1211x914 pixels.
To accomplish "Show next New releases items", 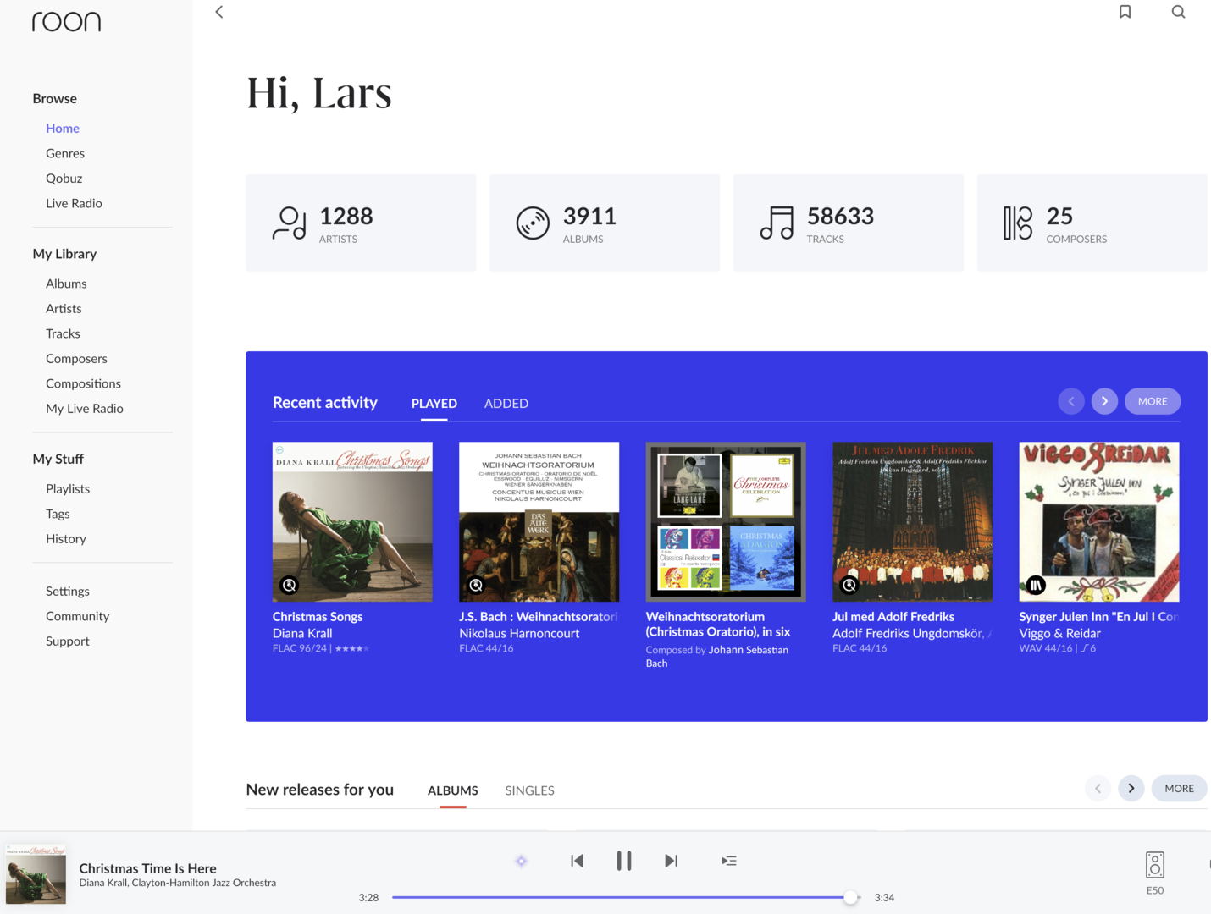I will pyautogui.click(x=1131, y=788).
